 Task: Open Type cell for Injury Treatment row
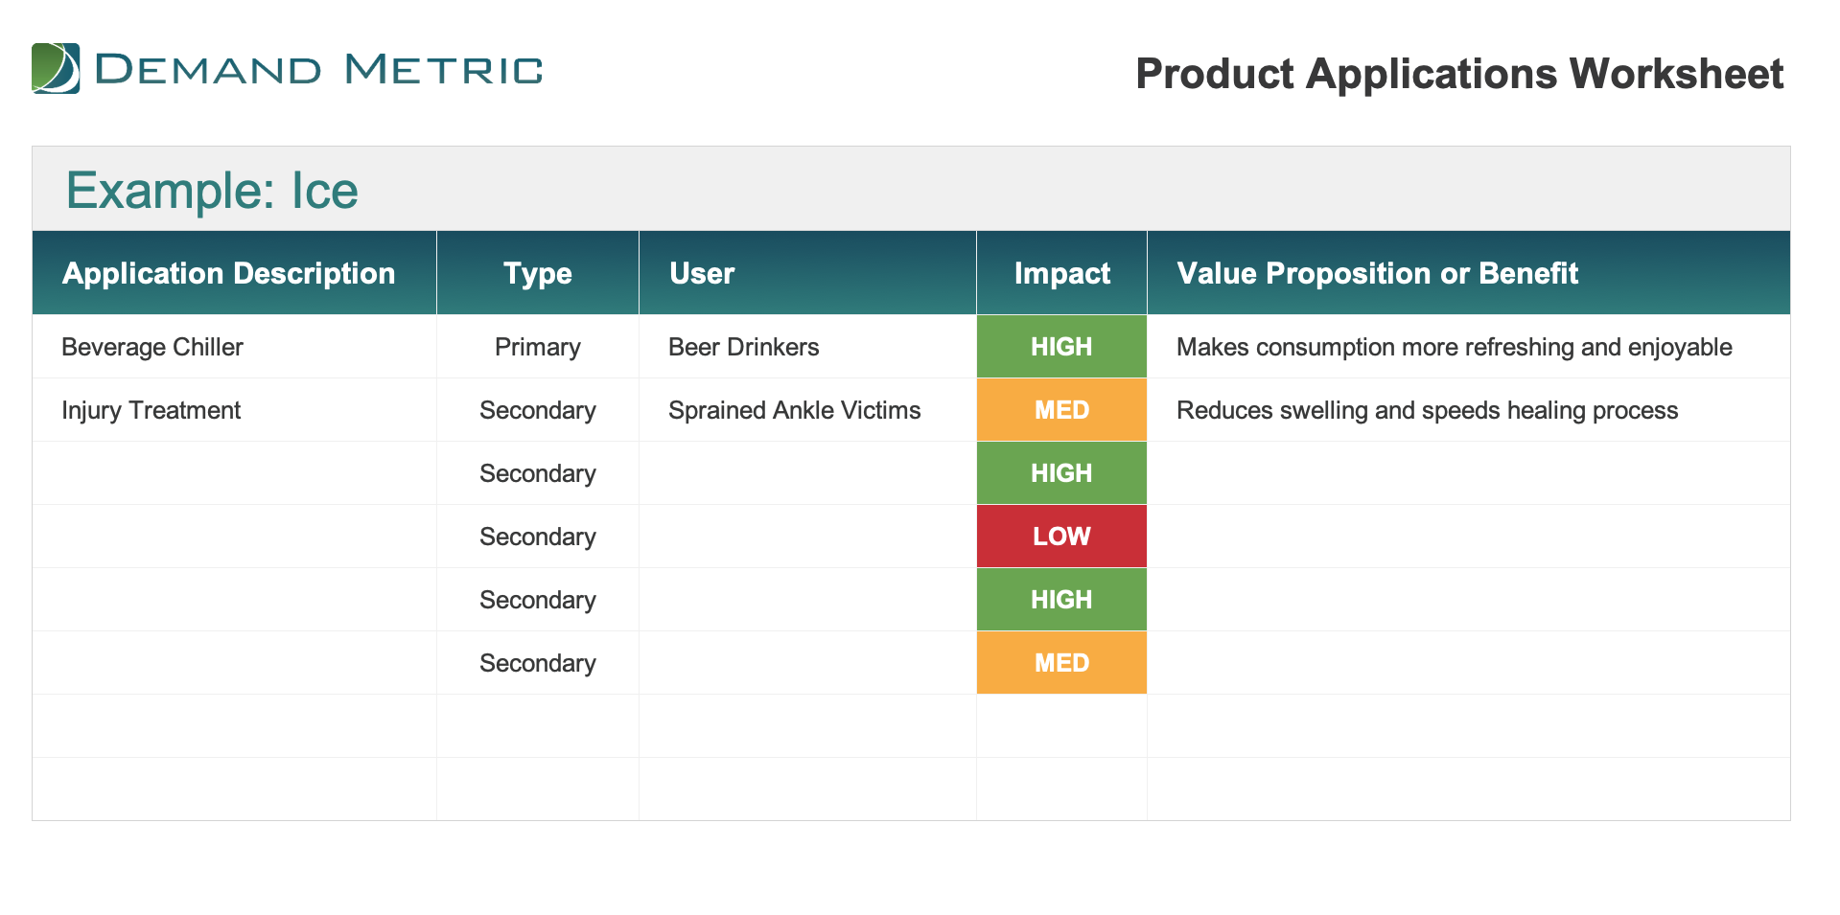[x=538, y=410]
